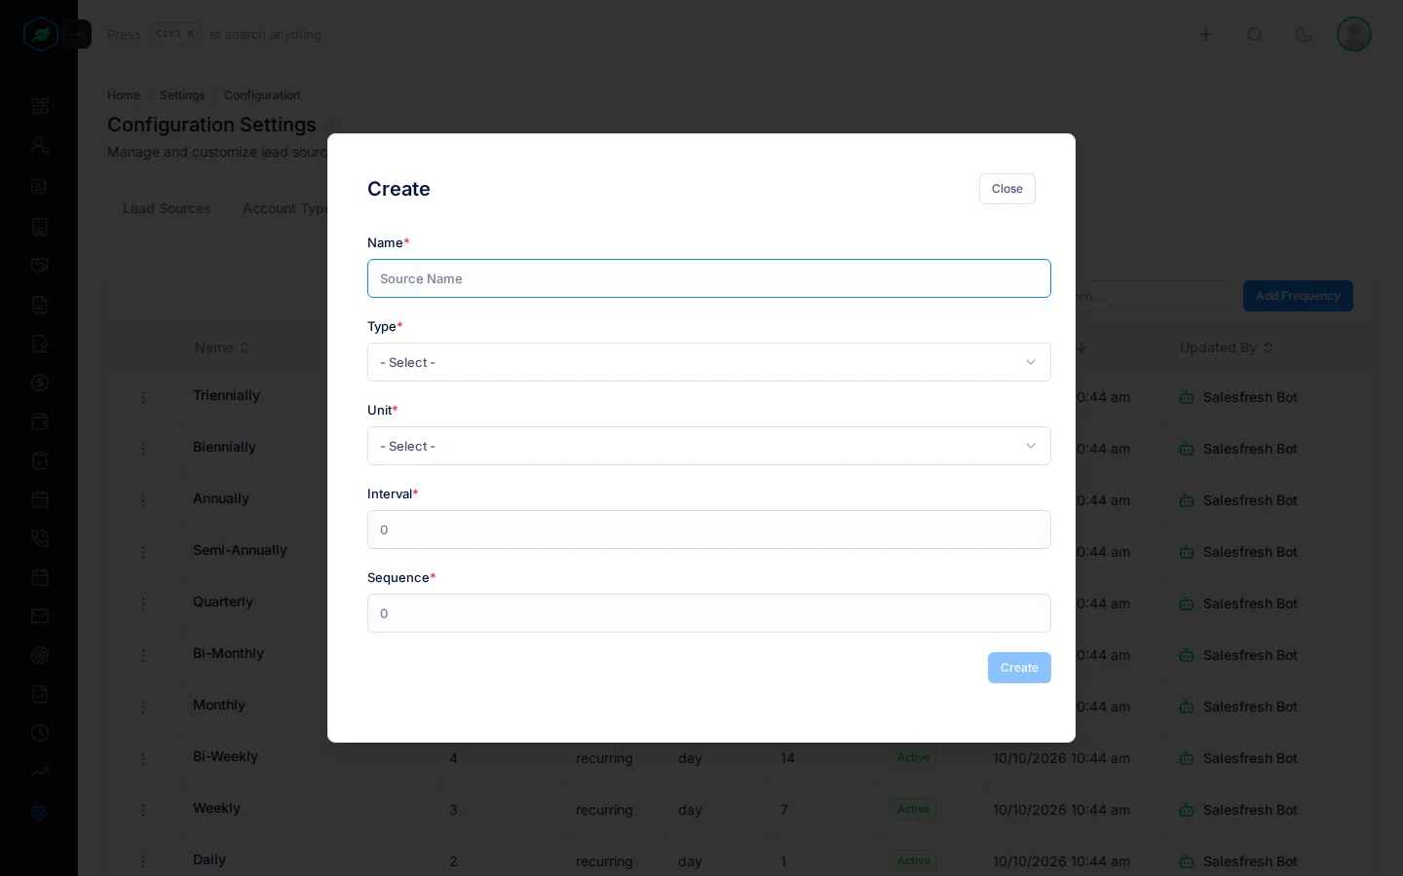Screen dimensions: 1403x876
Task: Click the Biennially row name
Action: pos(224,447)
